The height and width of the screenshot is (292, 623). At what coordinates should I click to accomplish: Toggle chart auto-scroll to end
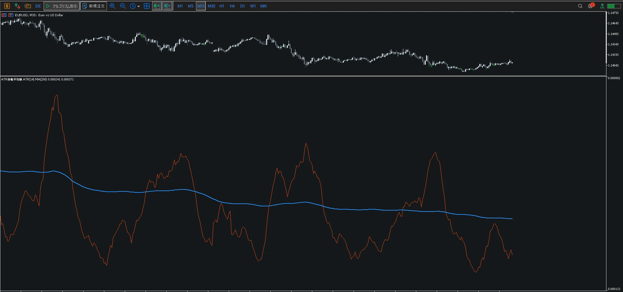coord(157,6)
